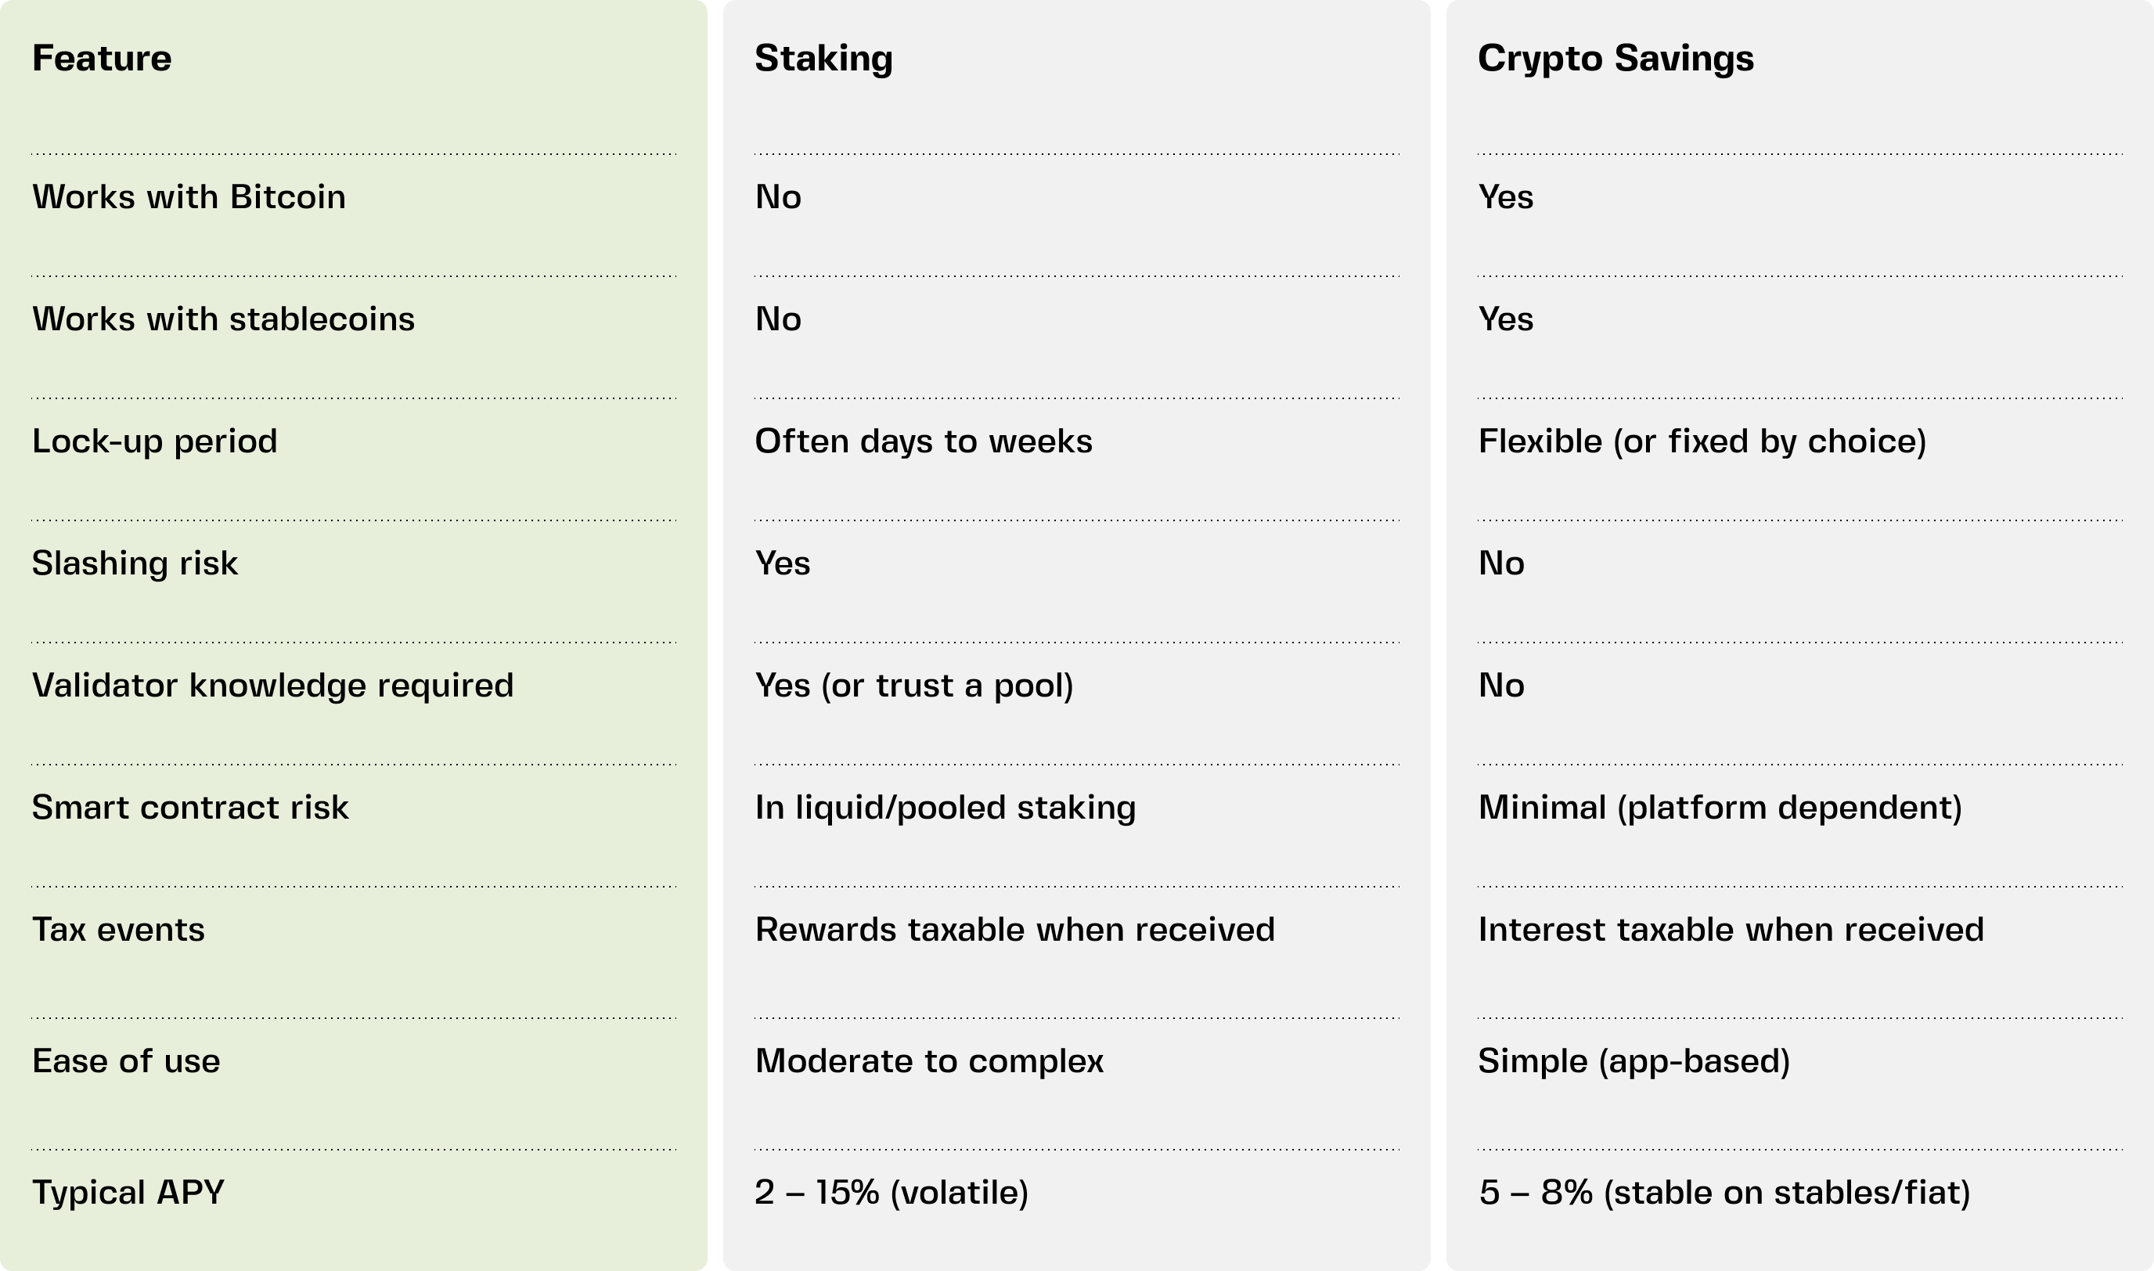The image size is (2154, 1271).
Task: Click the "Typical APY" row label
Action: point(128,1192)
